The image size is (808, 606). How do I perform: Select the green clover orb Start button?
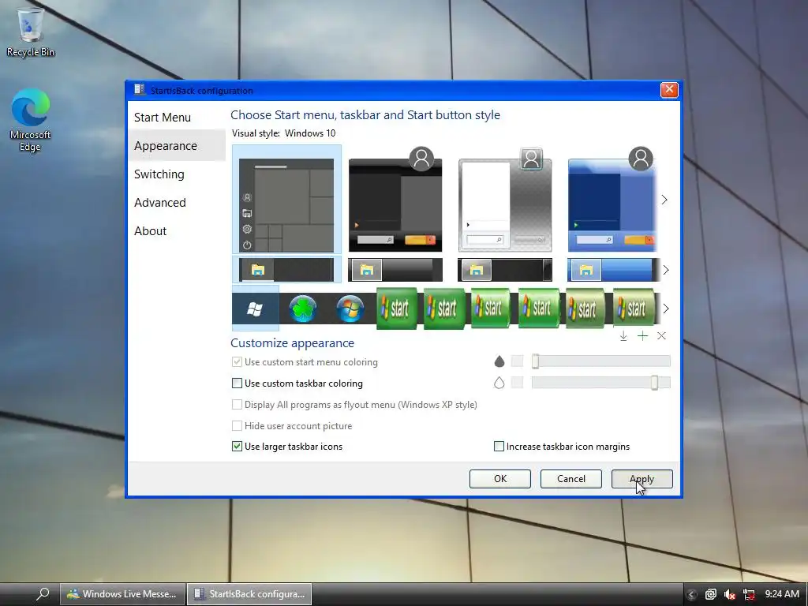(x=302, y=309)
